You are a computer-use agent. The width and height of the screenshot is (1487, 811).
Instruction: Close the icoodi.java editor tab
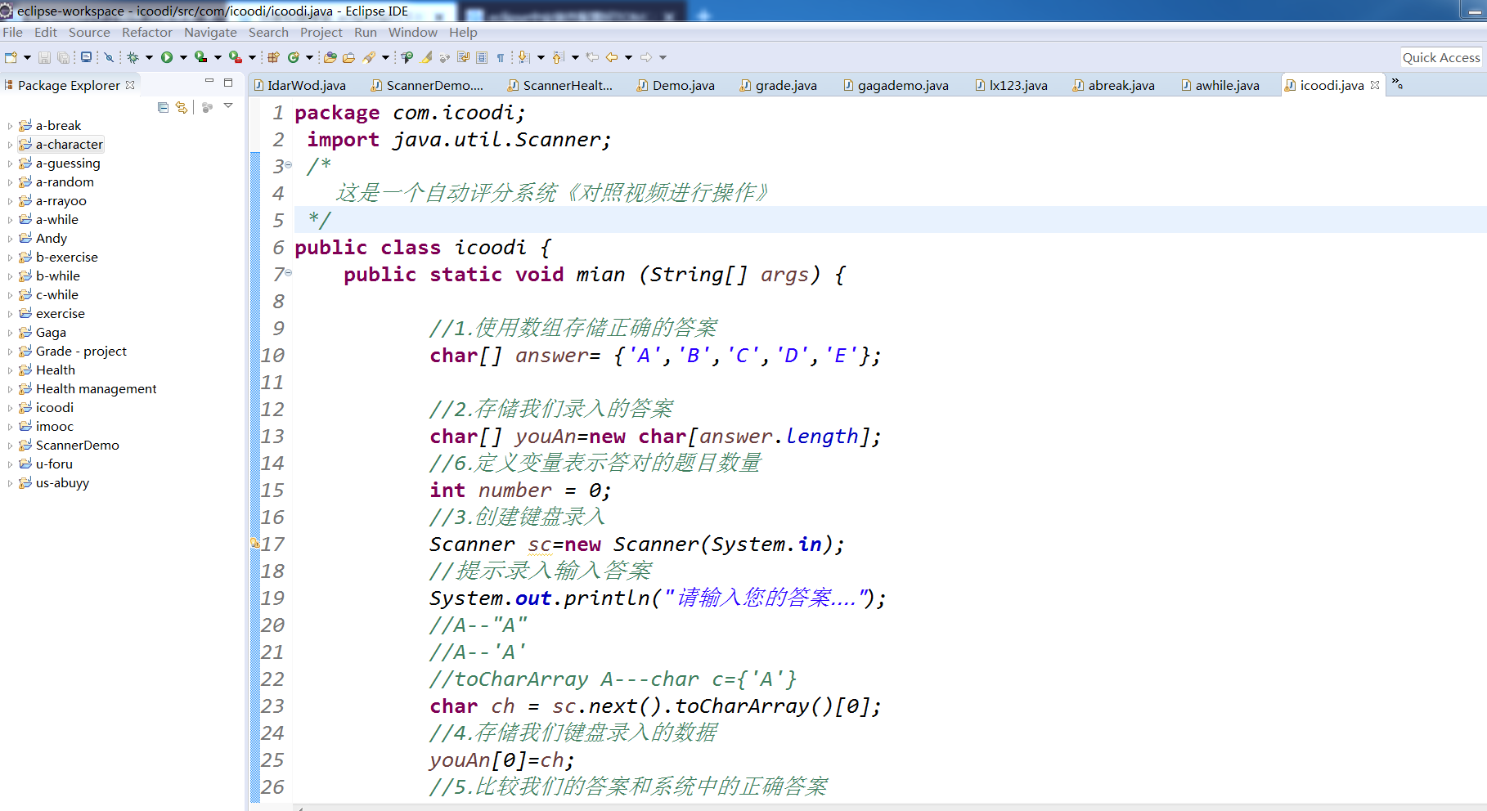[x=1374, y=85]
